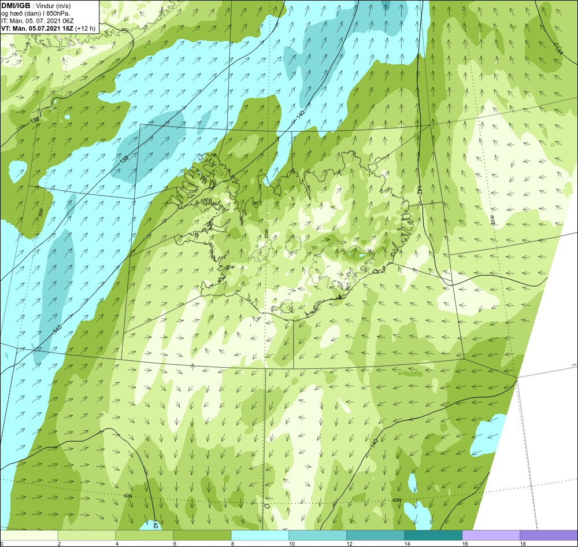Click the '142' contour label east of Iceland
578x547 pixels.
click(419, 190)
